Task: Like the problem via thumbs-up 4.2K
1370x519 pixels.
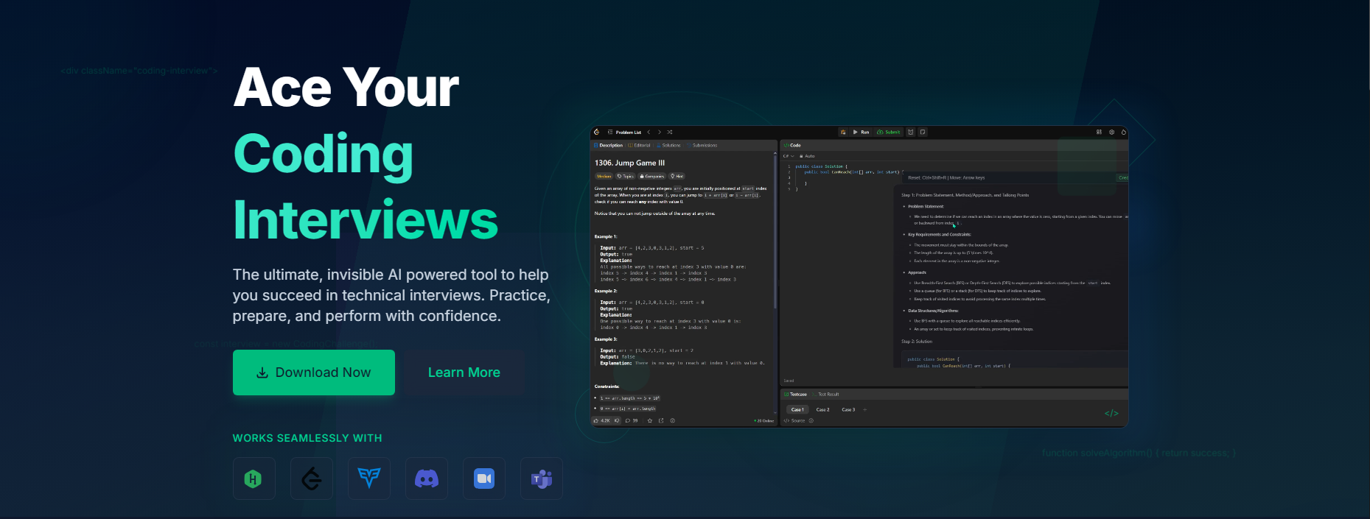Action: [602, 421]
